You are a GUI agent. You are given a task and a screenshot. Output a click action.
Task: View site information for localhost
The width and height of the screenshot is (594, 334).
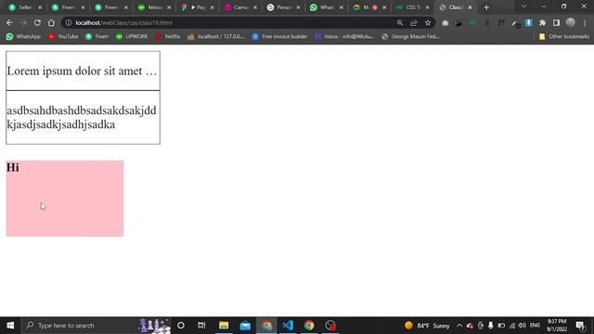pos(69,22)
